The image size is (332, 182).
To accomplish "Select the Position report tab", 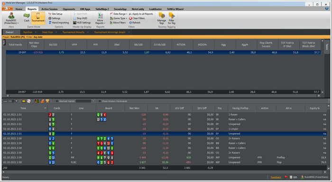I will click(28, 32).
